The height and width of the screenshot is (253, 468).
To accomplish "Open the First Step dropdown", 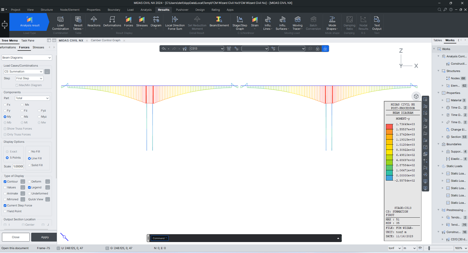I will (29, 78).
